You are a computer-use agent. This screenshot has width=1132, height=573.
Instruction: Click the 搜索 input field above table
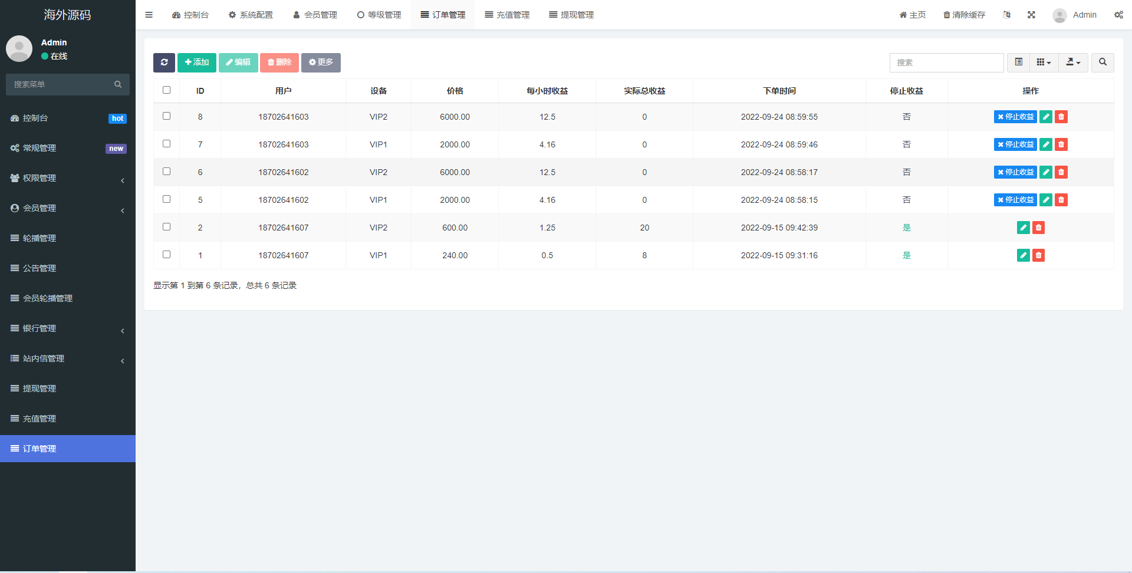point(946,62)
